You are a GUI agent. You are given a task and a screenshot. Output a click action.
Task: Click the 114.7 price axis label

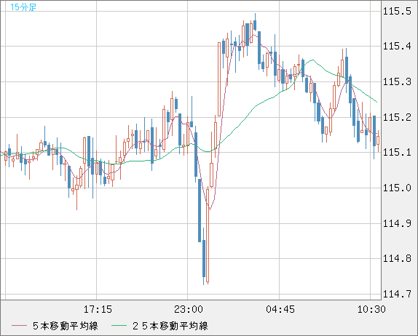tap(397, 295)
